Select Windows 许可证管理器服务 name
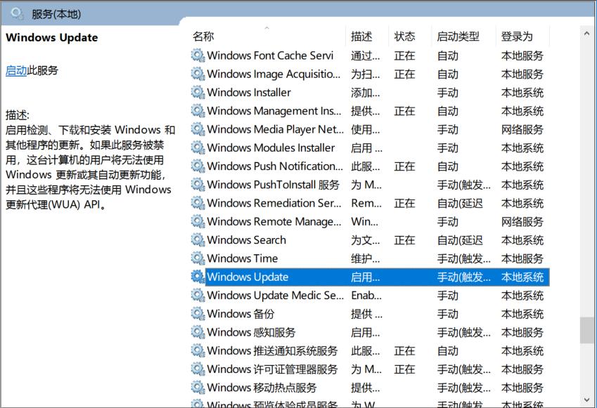The image size is (597, 408). point(273,369)
